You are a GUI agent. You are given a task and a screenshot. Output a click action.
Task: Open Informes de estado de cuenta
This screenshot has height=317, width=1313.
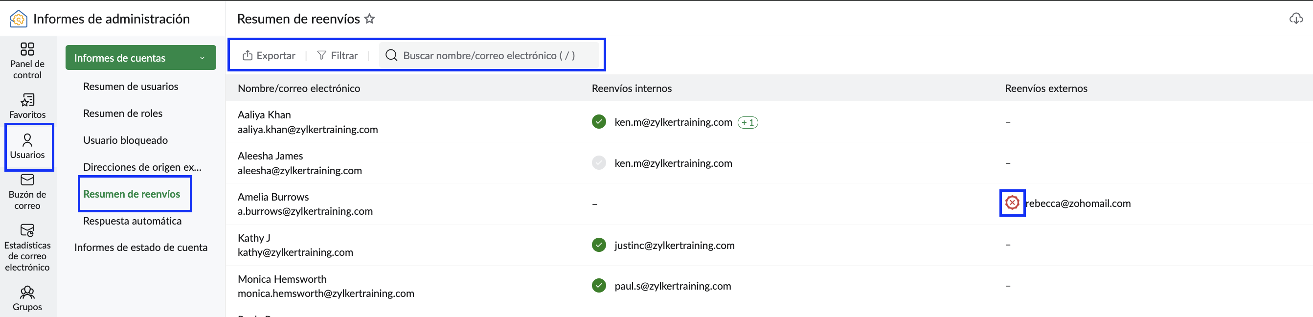(141, 247)
